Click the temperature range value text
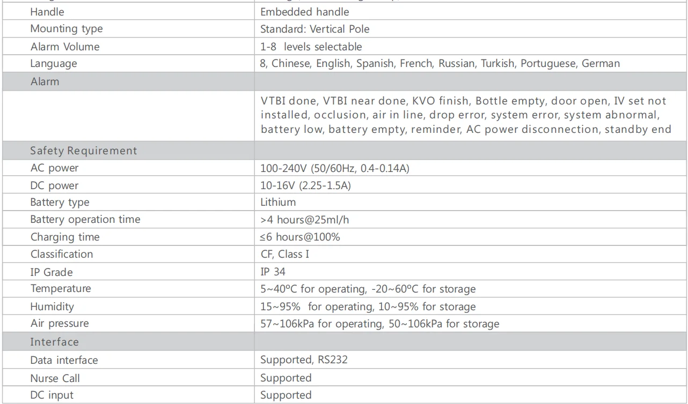Screen dimensions: 688x404 pyautogui.click(x=368, y=289)
